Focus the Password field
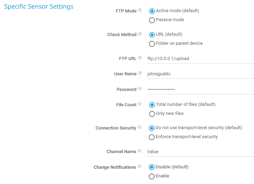Image resolution: width=254 pixels, height=184 pixels. pyautogui.click(x=200, y=89)
